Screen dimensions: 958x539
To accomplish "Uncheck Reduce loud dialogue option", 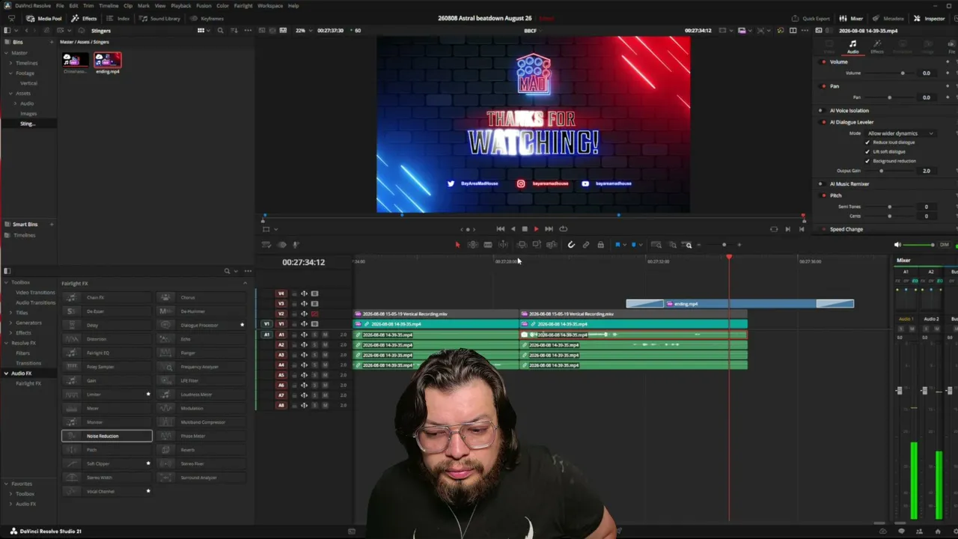I will [867, 142].
